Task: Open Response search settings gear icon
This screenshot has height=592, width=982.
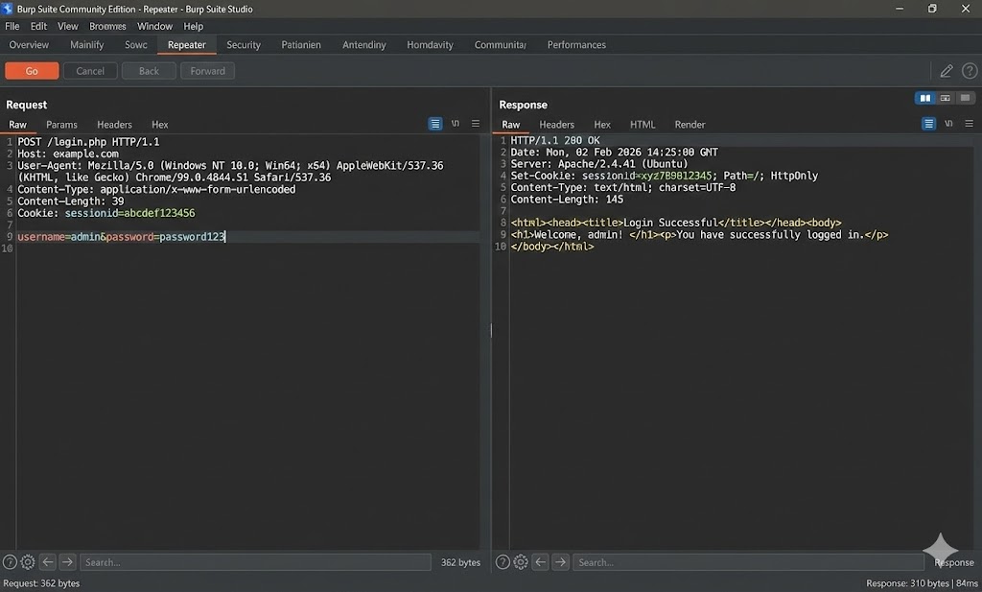Action: point(521,562)
